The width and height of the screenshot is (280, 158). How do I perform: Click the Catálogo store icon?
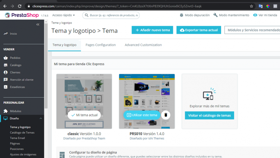tap(6, 65)
